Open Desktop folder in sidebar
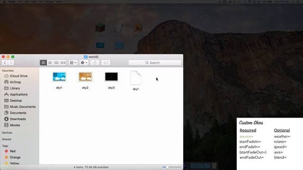The height and width of the screenshot is (170, 303). point(16,101)
